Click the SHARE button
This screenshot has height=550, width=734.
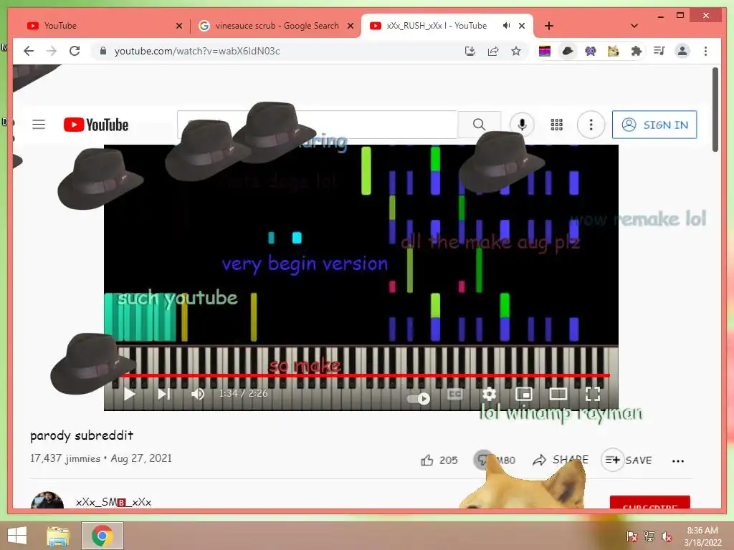(x=561, y=460)
